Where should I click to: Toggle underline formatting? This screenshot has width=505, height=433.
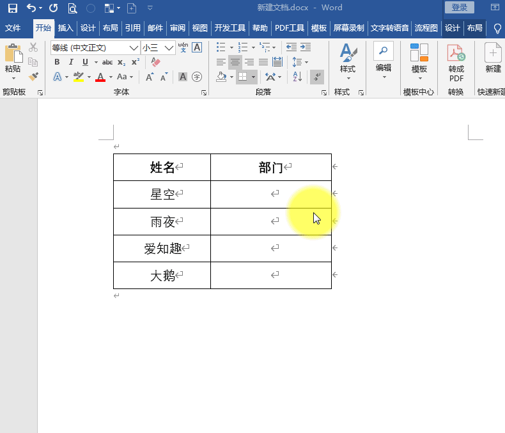[85, 62]
